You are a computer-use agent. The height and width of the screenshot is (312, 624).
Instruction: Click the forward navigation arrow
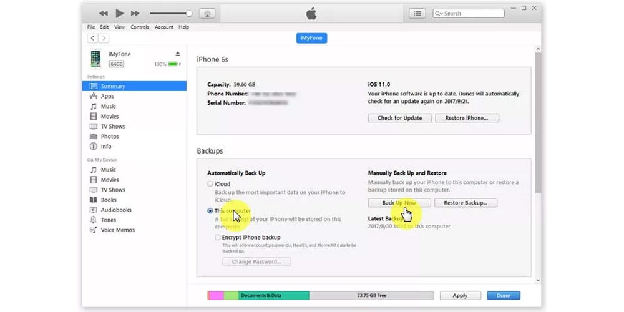click(x=104, y=38)
